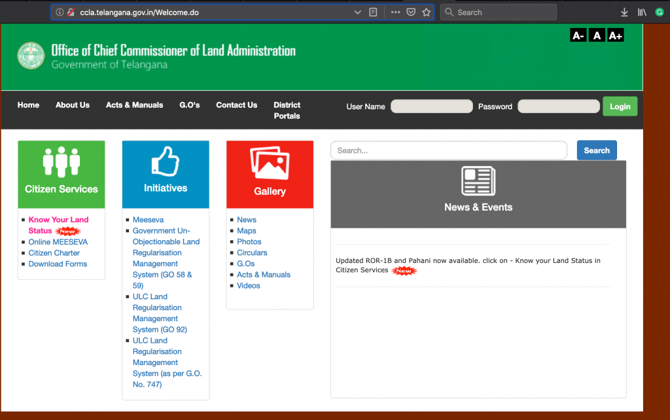The width and height of the screenshot is (670, 420).
Task: Open G.O's navigation item
Action: point(190,105)
